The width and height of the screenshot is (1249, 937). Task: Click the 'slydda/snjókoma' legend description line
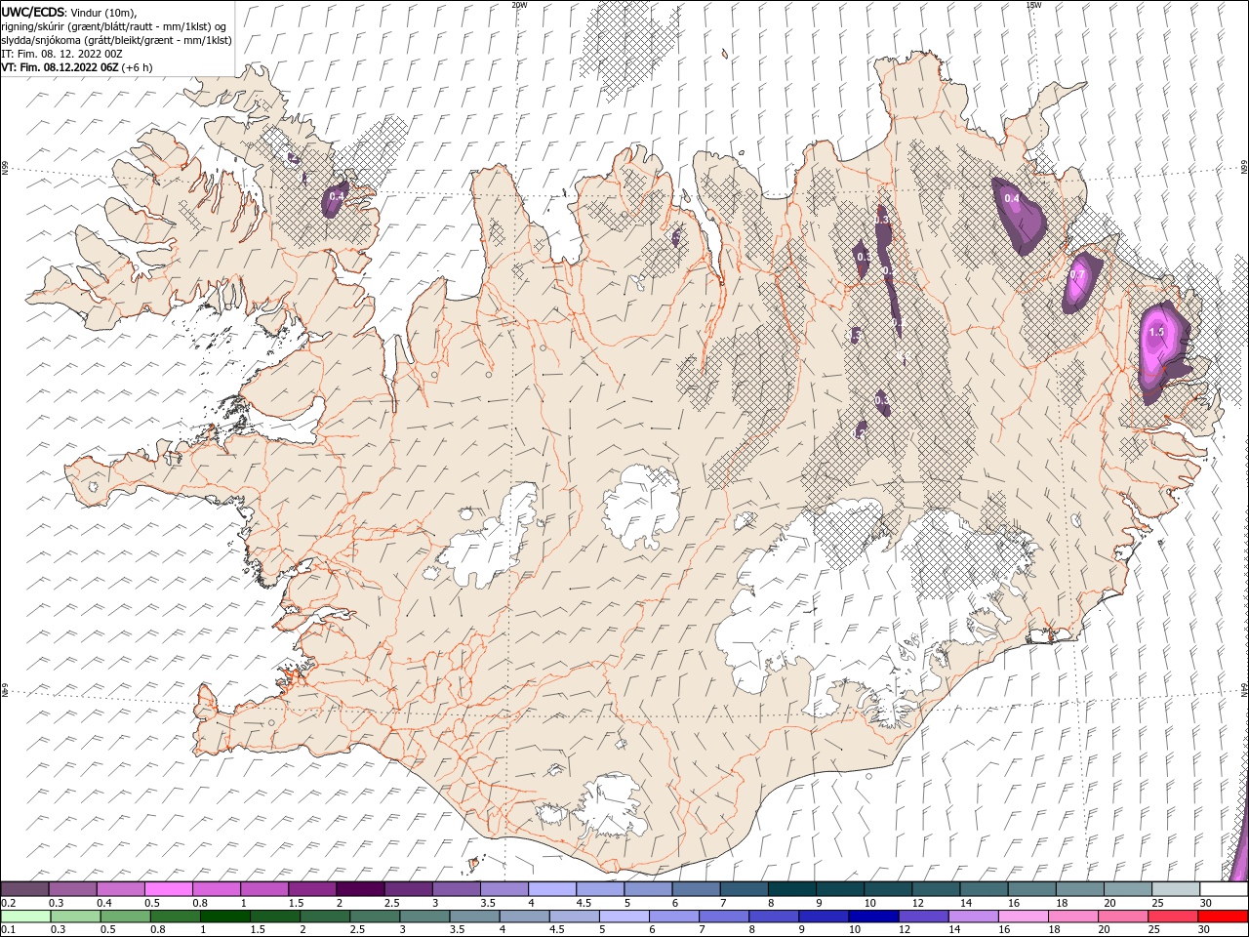click(117, 40)
